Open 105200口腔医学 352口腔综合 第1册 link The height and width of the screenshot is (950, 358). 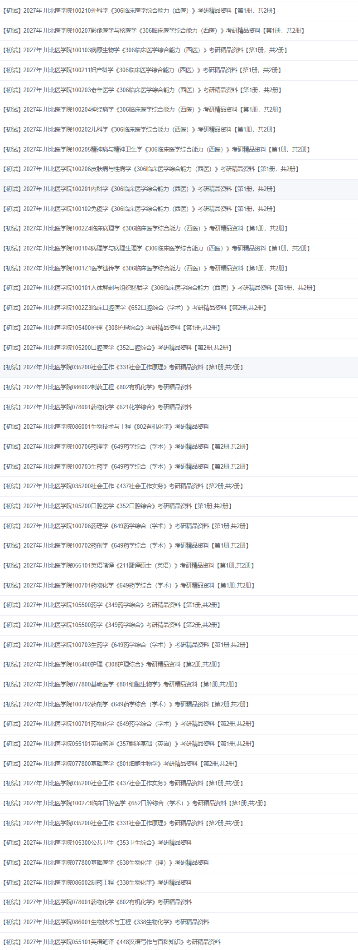[117, 506]
